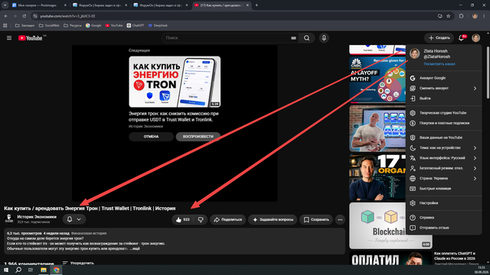Select Google account menu entry
The height and width of the screenshot is (275, 490).
pyautogui.click(x=444, y=78)
